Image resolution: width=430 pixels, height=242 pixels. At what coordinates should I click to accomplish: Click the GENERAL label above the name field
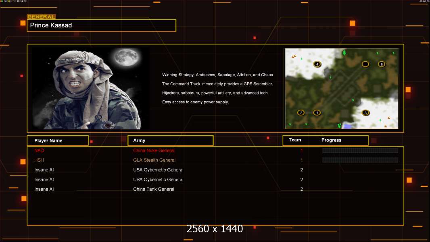(42, 17)
